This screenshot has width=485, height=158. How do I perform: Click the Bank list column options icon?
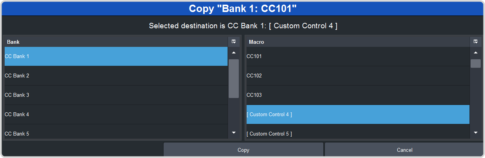pyautogui.click(x=234, y=41)
